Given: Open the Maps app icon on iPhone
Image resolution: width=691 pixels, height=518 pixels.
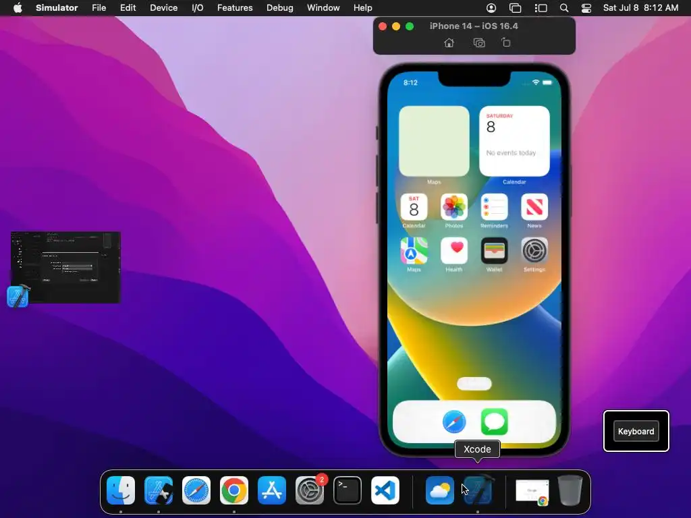Looking at the screenshot, I should pos(414,251).
